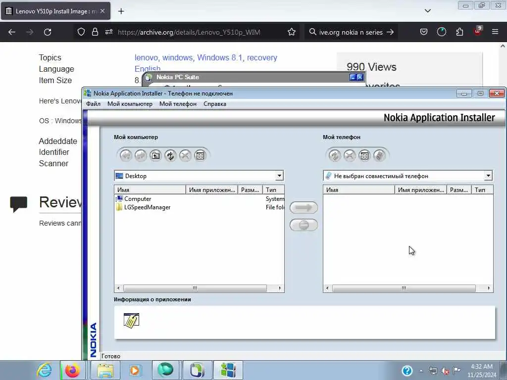Image resolution: width=507 pixels, height=380 pixels.
Task: Open the Мой телефон menu
Action: pos(178,104)
